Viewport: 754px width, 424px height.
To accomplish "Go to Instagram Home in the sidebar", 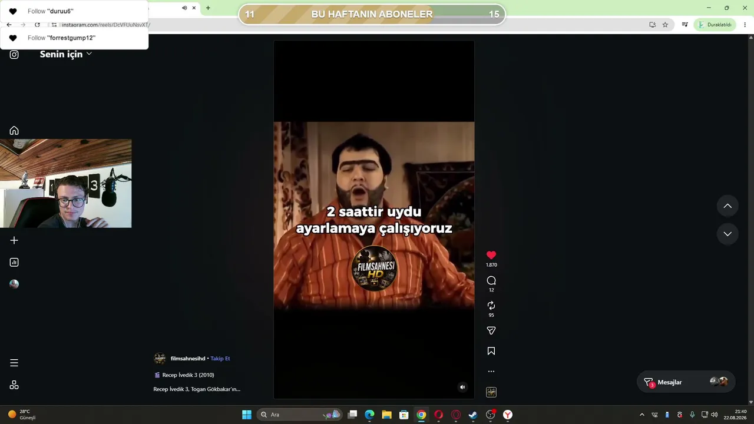I will pos(14,131).
